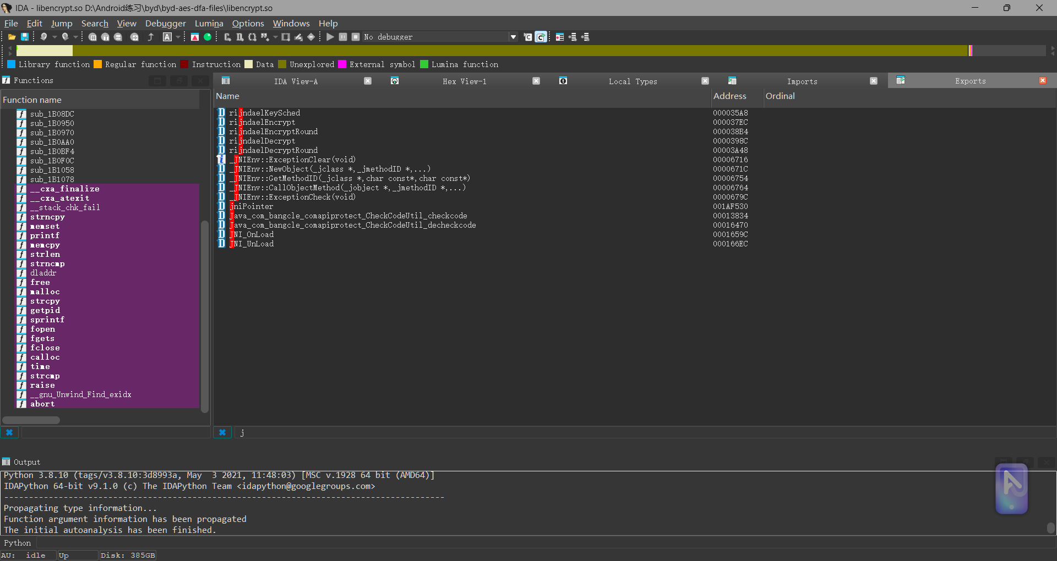Click the indent-lines toolbar icon
The width and height of the screenshot is (1057, 561).
pos(573,37)
